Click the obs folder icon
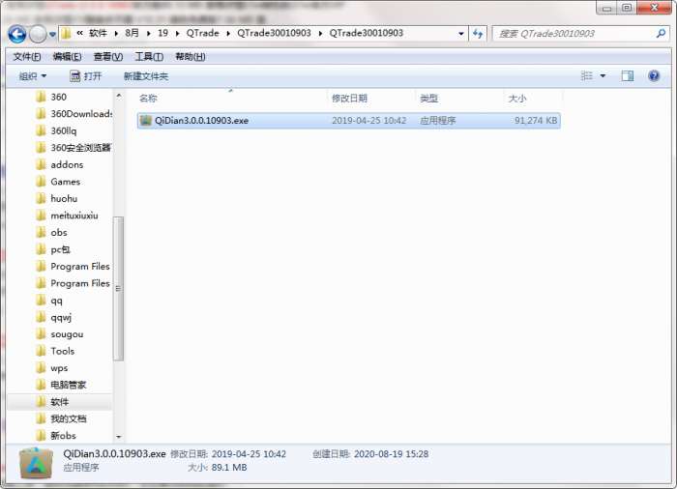677x489 pixels. click(x=41, y=232)
